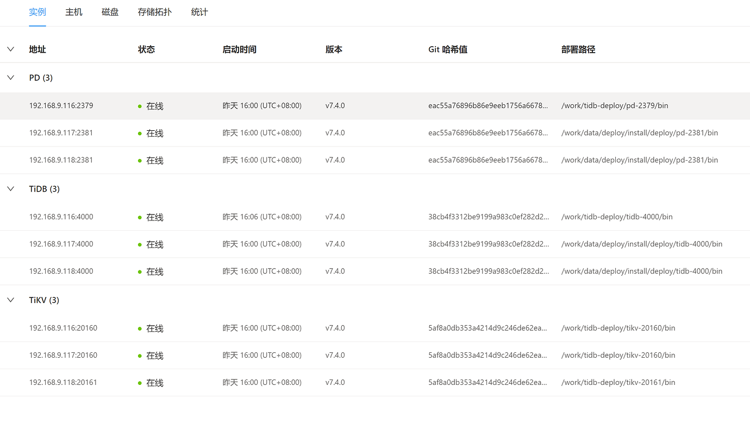Screen dimensions: 750x443
Task: Collapse the TiKV (3) section
Action: click(x=10, y=300)
